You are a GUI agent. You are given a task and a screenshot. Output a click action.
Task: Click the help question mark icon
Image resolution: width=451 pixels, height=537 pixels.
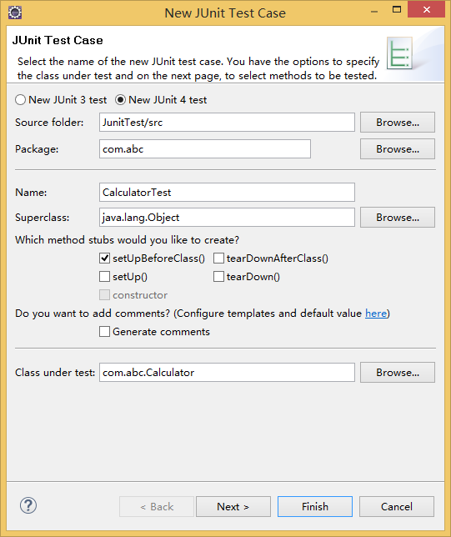pyautogui.click(x=28, y=505)
